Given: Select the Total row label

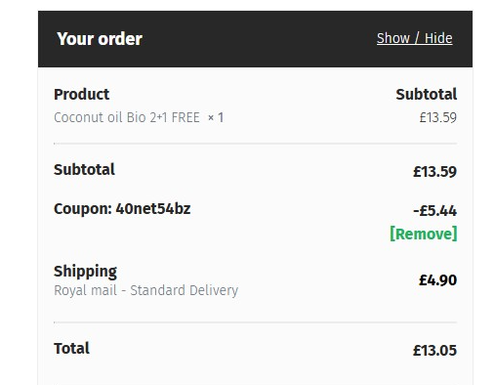Looking at the screenshot, I should click(71, 349).
